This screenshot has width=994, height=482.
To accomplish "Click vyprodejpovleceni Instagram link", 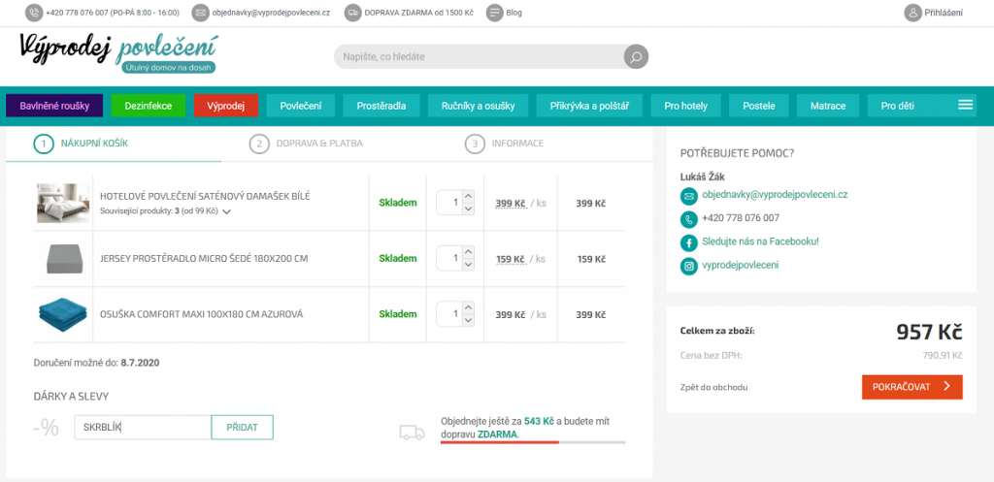I will 741,266.
